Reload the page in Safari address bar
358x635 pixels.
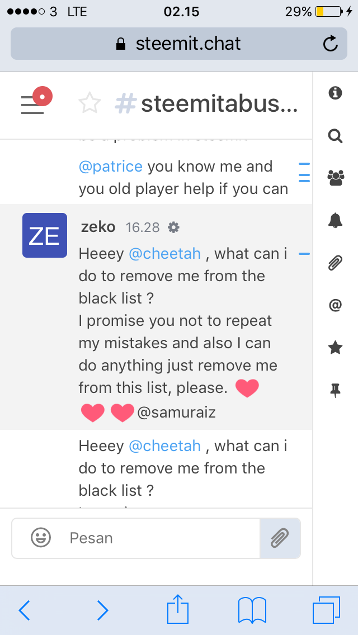pos(331,44)
